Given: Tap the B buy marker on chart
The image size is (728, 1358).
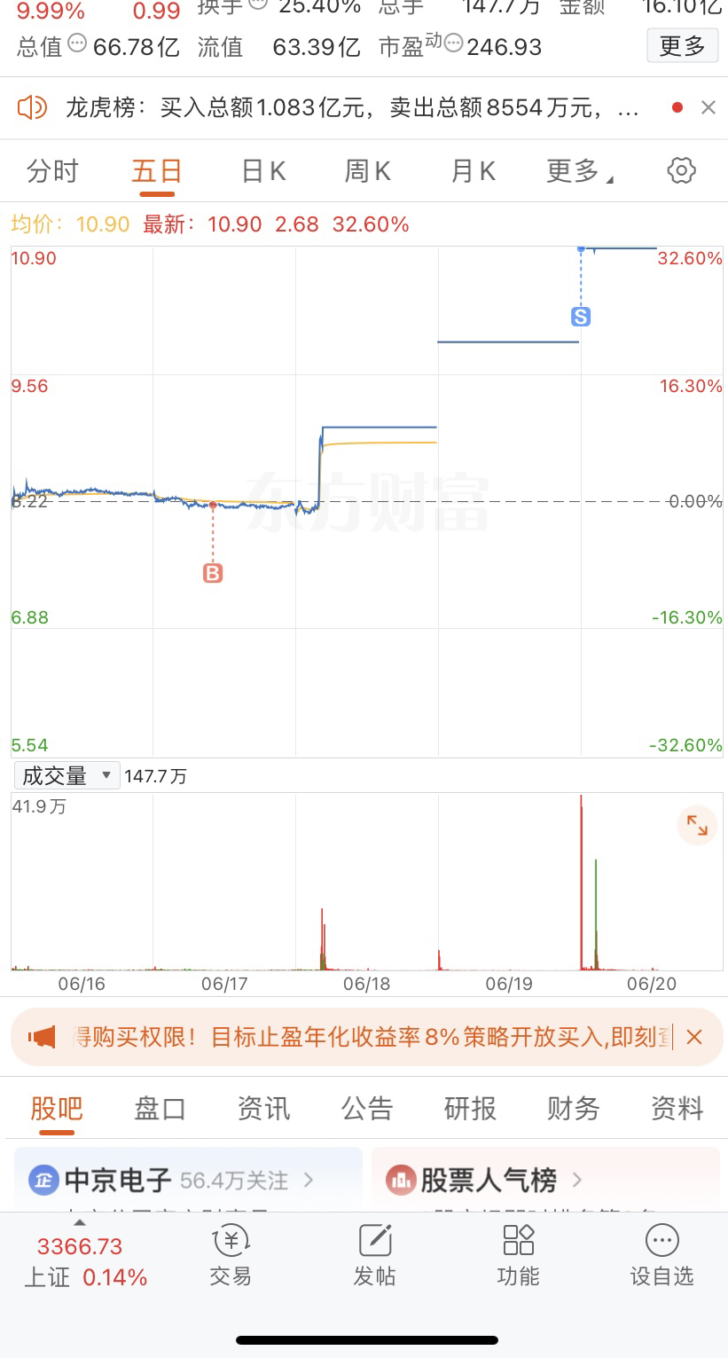Looking at the screenshot, I should (213, 573).
